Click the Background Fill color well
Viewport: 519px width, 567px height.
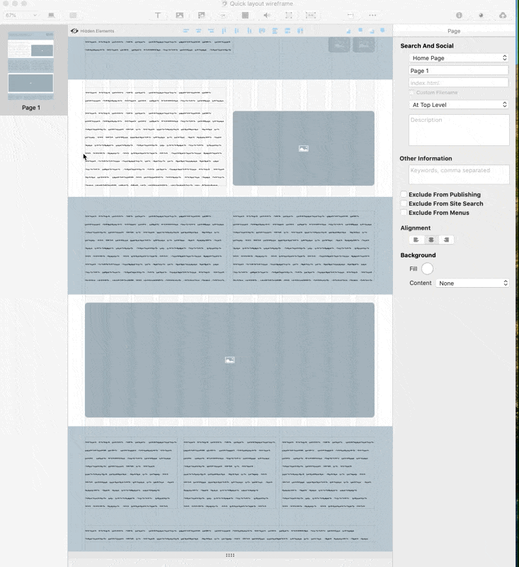pyautogui.click(x=427, y=269)
